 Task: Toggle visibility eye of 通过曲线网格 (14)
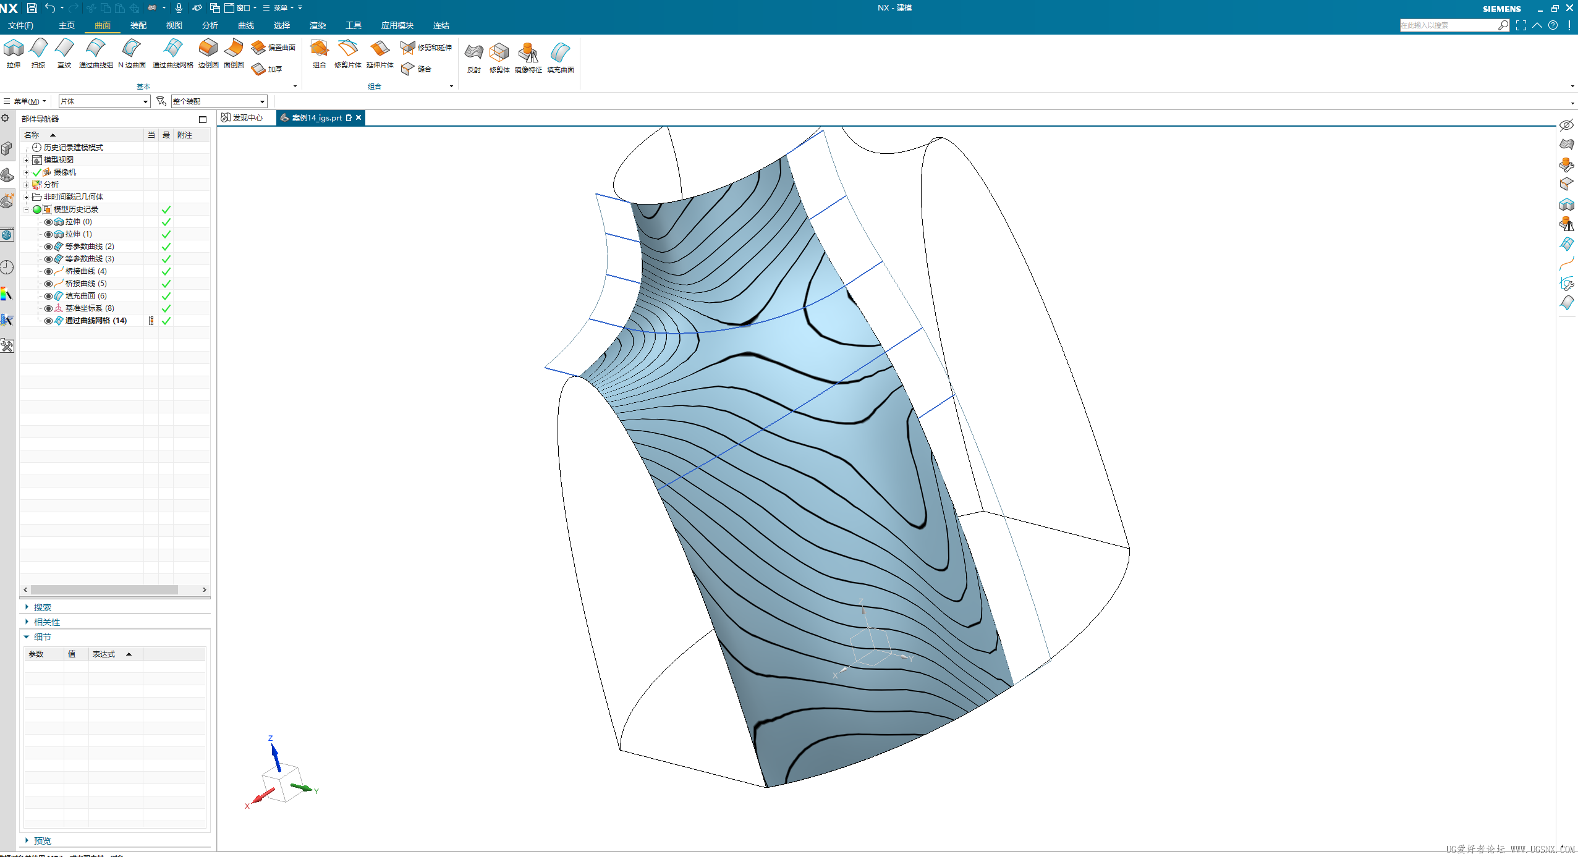(x=48, y=321)
